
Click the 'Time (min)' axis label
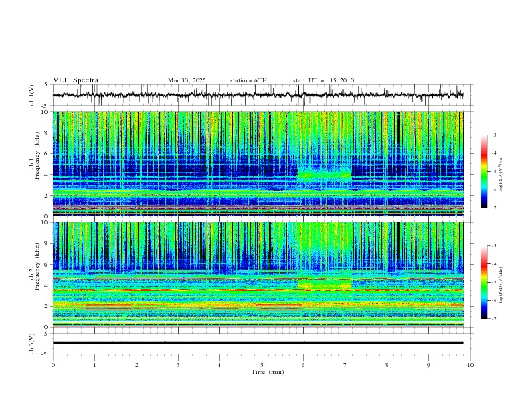[x=268, y=372]
